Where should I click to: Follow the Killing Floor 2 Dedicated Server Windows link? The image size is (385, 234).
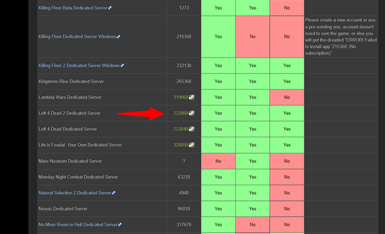coord(79,65)
